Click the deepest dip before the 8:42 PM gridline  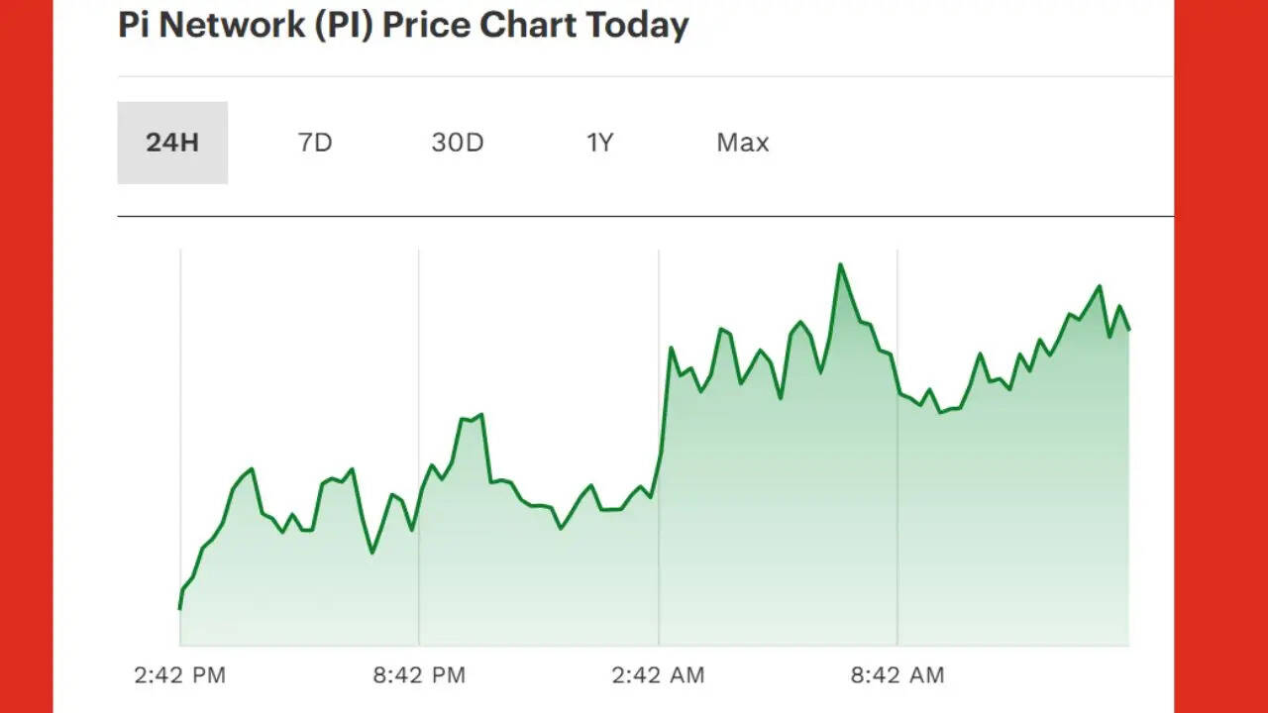pos(372,552)
